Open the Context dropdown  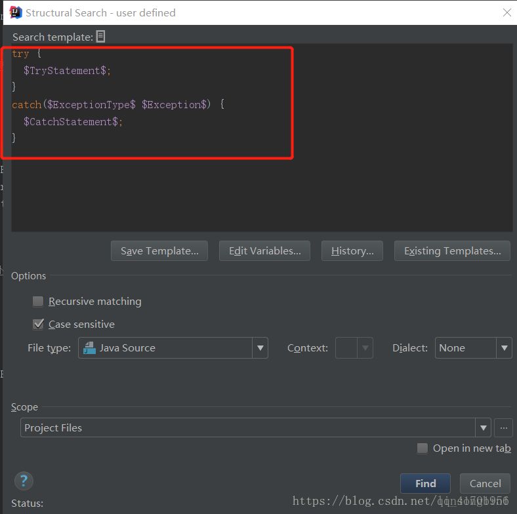(354, 348)
